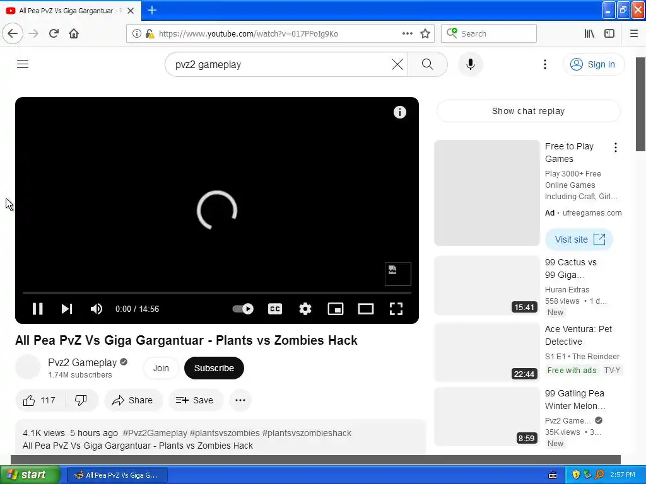Activate miniplayer mode icon
646x484 pixels.
click(336, 309)
